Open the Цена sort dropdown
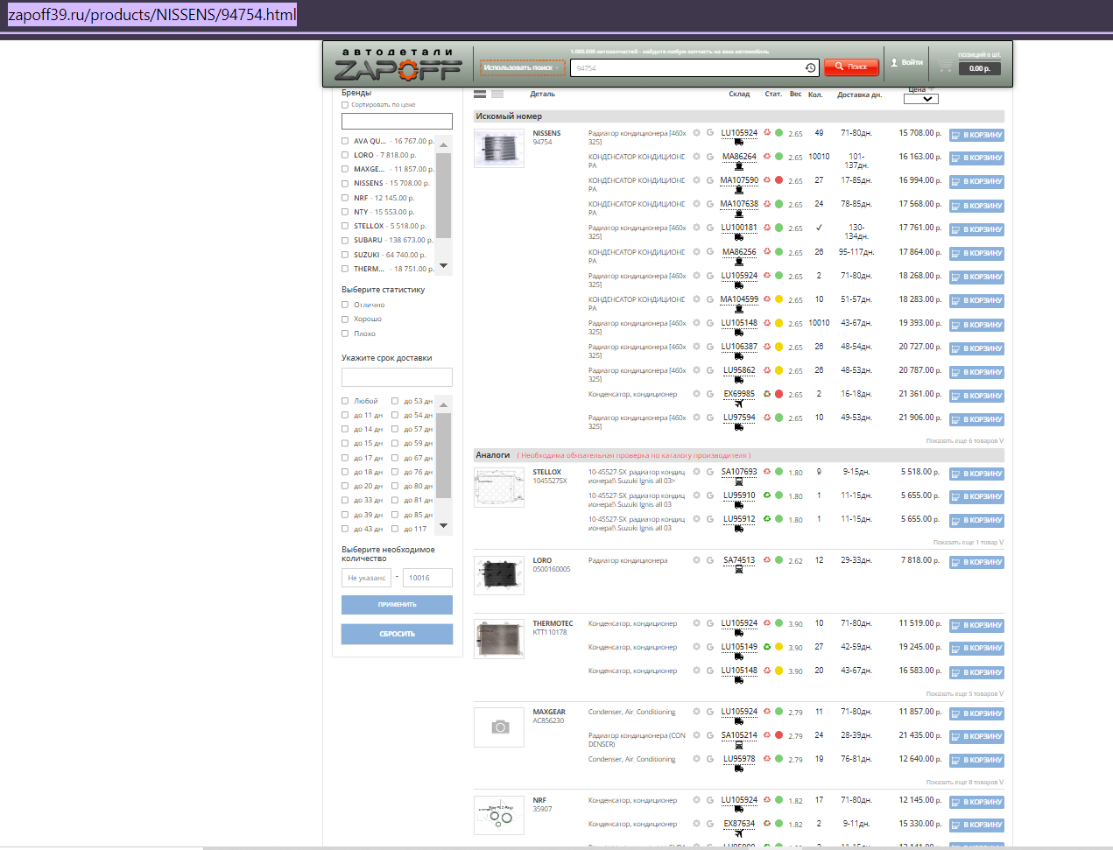 920,99
